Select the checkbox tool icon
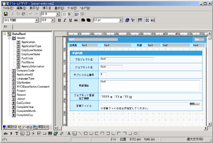 click(x=39, y=134)
